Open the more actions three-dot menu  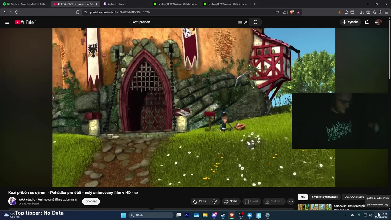[291, 201]
